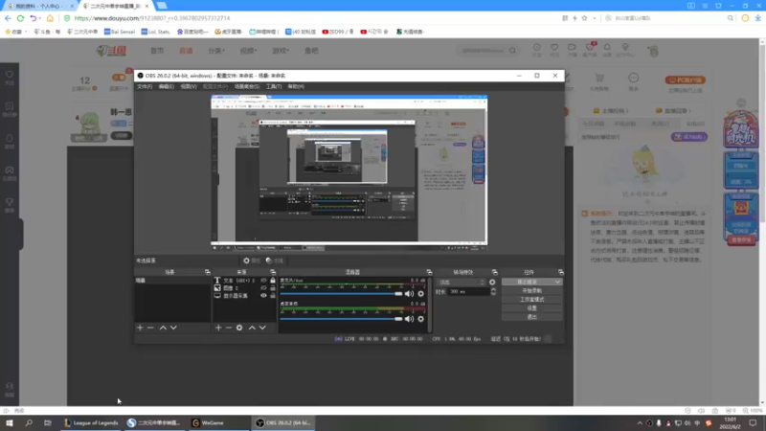Open the Bai Sensei bookmark

click(x=119, y=32)
